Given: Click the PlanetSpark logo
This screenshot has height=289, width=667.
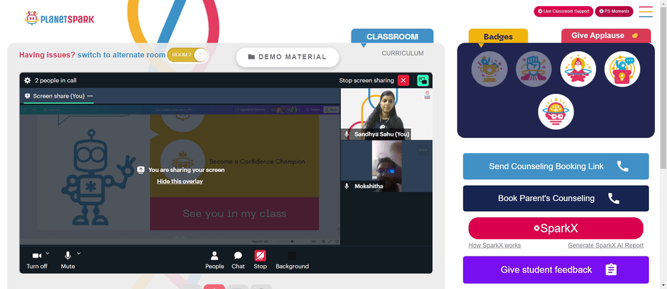Looking at the screenshot, I should 59,18.
